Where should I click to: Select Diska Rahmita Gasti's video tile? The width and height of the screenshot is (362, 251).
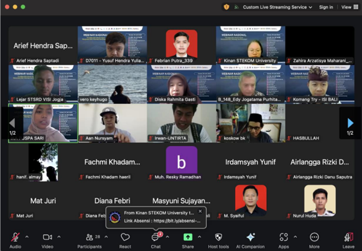coord(182,84)
